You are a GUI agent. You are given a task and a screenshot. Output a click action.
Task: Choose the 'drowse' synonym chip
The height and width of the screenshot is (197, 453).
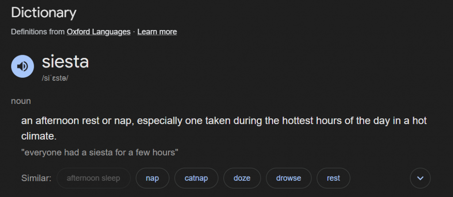(x=288, y=178)
